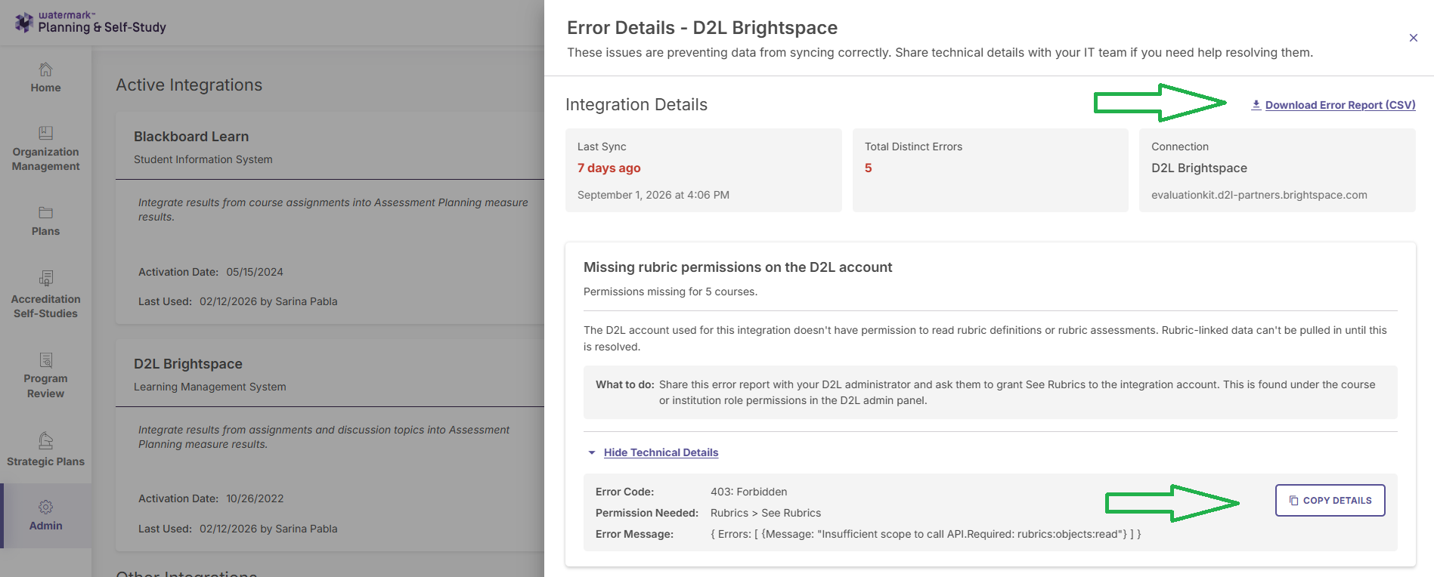Open Accreditation Self-Studies icon
1434x577 pixels.
[x=45, y=278]
